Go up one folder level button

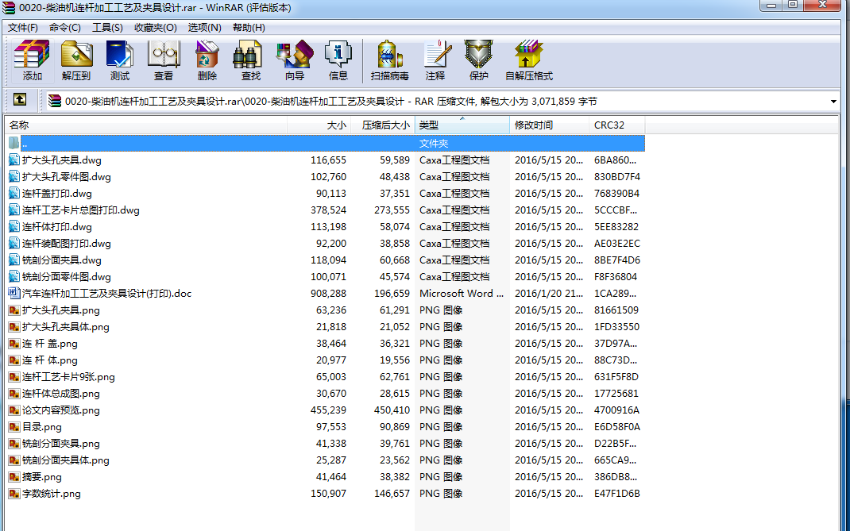point(20,100)
